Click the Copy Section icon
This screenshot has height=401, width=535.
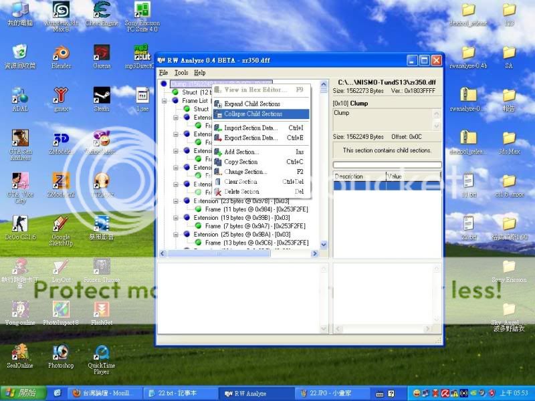pyautogui.click(x=218, y=162)
